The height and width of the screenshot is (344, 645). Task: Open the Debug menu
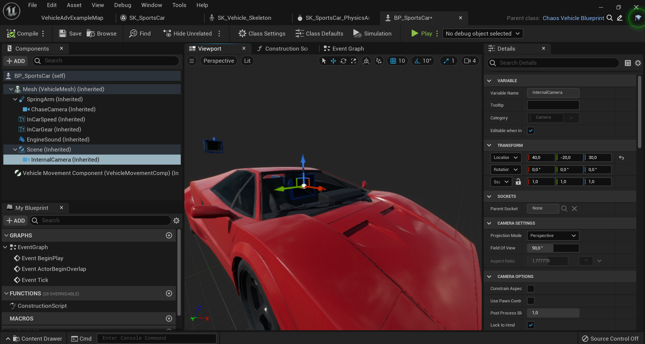[x=122, y=5]
